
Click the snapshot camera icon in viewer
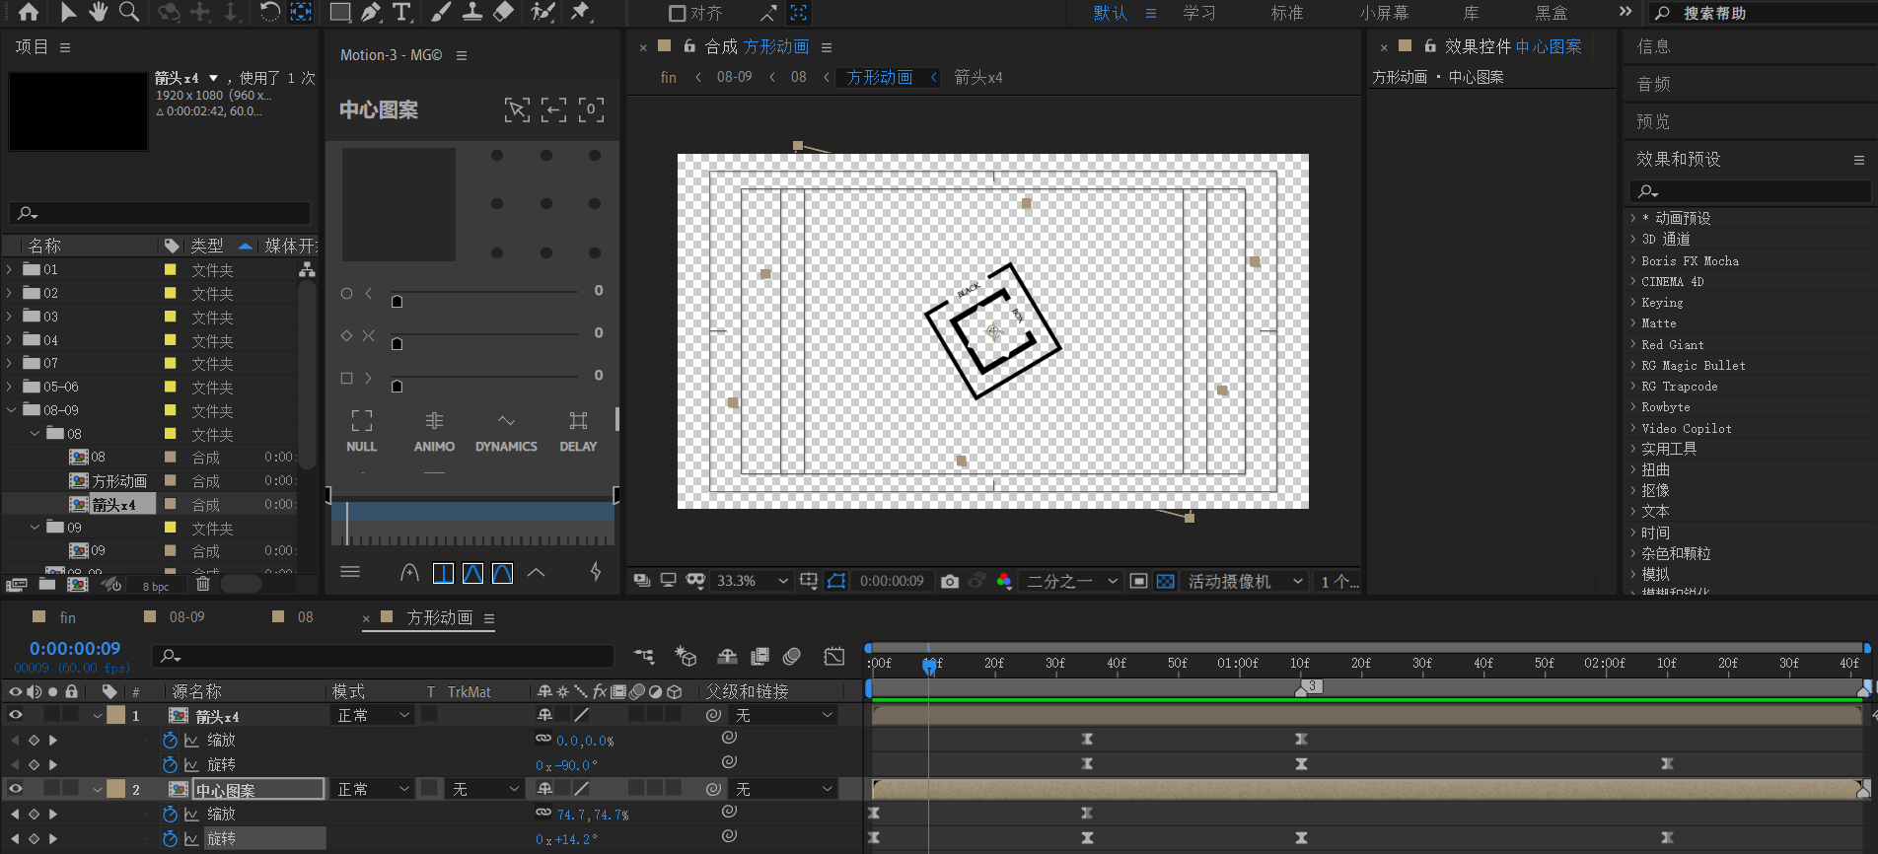point(950,581)
